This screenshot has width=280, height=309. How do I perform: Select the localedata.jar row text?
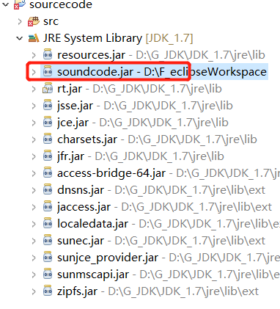coord(169,224)
